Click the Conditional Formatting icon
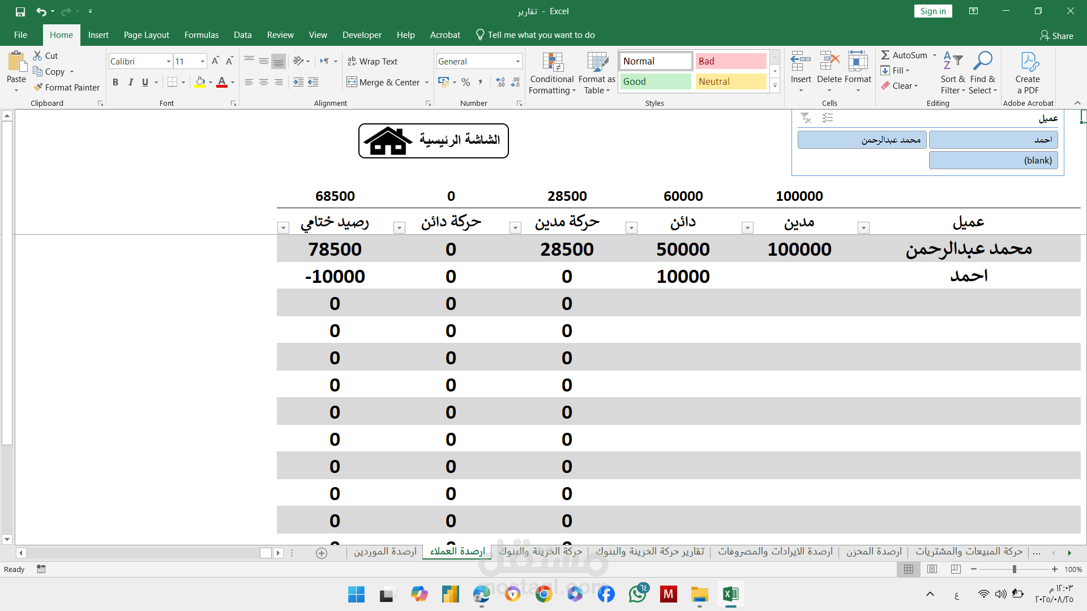Viewport: 1087px width, 611px height. coord(552,63)
